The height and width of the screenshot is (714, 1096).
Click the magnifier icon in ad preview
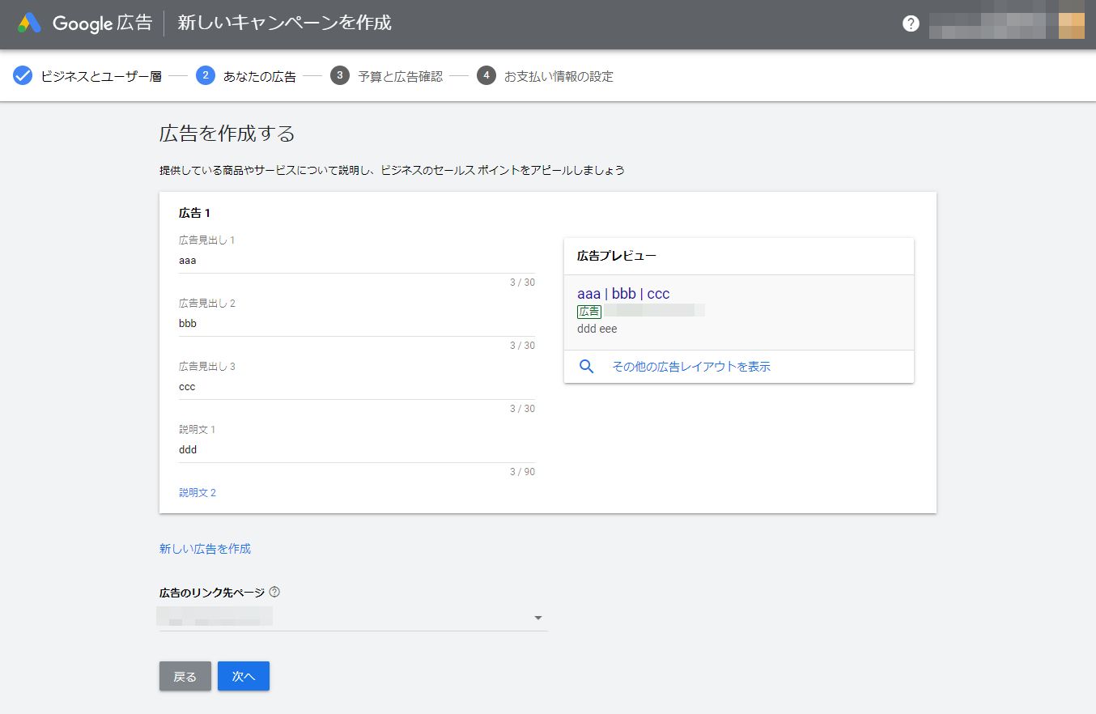click(x=587, y=367)
